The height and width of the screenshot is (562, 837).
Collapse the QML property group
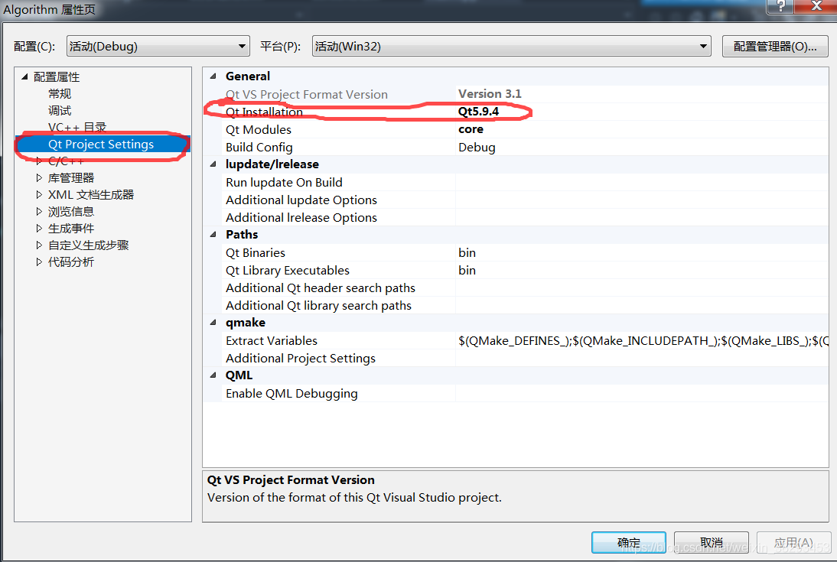[x=213, y=375]
